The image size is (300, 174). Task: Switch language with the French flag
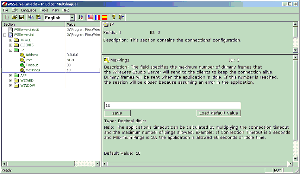(x=98, y=17)
